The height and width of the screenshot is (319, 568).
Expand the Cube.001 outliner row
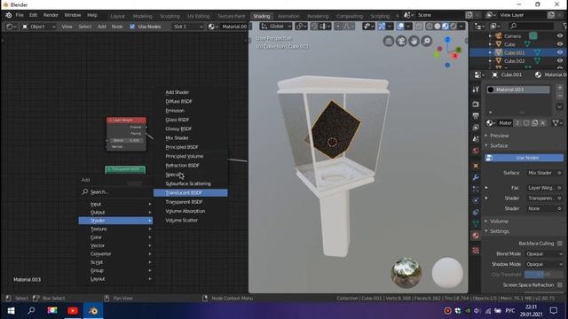point(491,52)
